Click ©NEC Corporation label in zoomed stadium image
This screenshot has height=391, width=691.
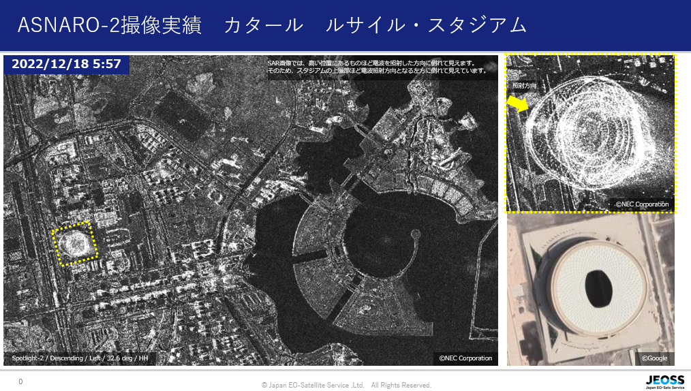pos(642,204)
